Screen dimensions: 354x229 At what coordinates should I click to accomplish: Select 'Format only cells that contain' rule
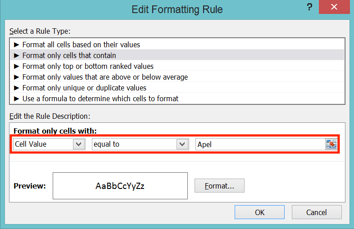pyautogui.click(x=177, y=55)
